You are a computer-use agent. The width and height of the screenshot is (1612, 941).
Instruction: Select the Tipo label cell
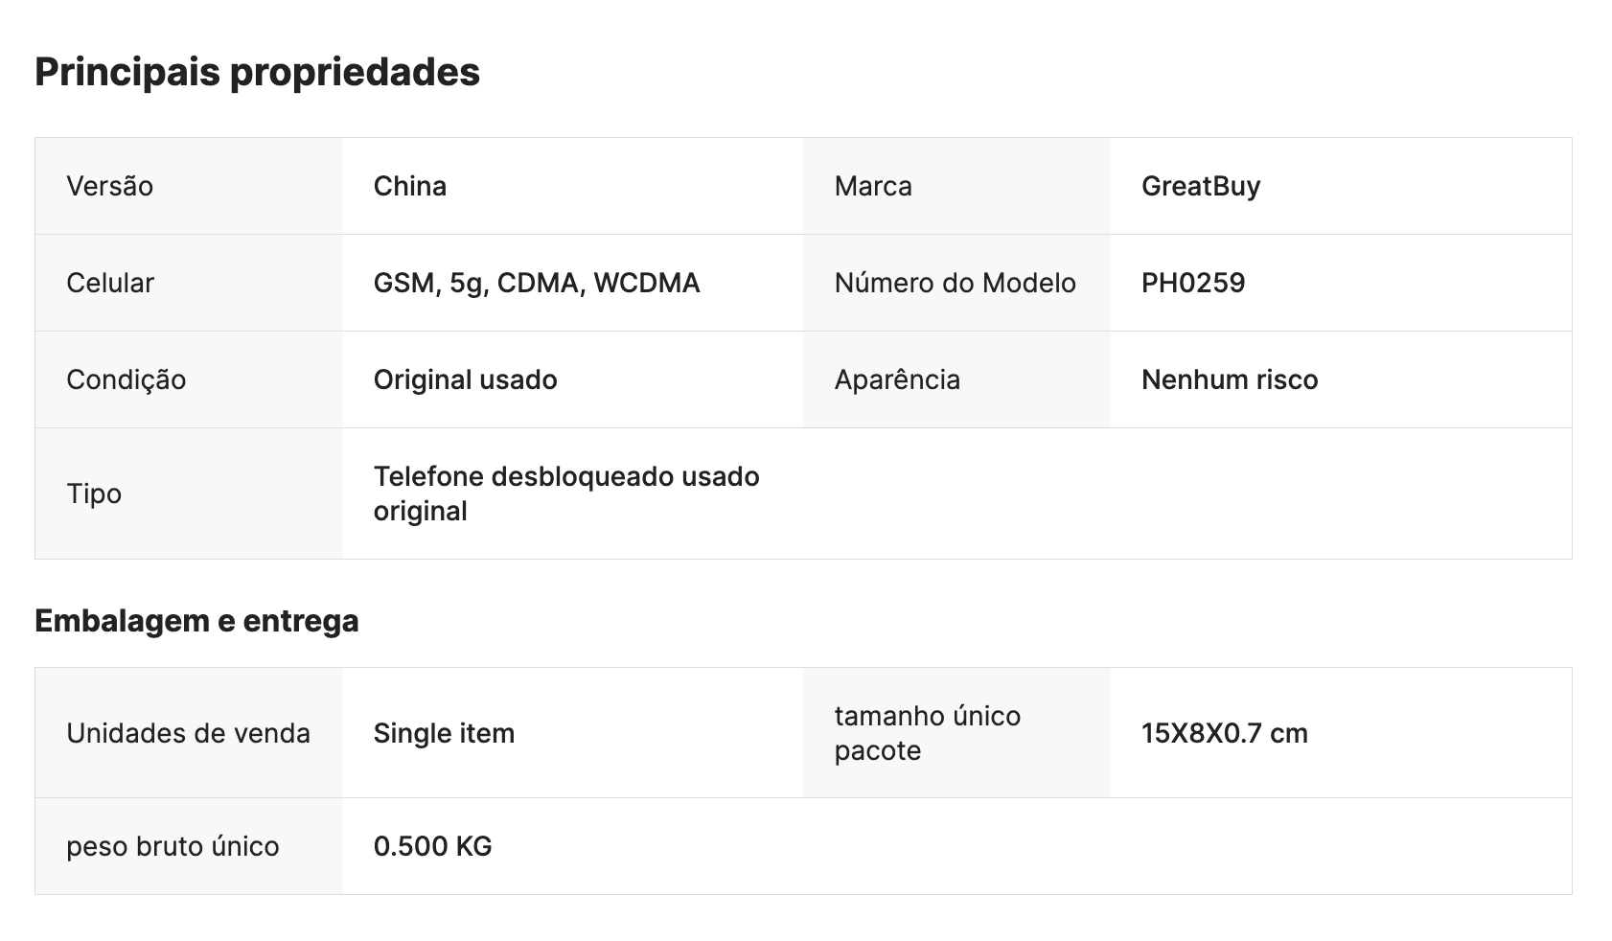[189, 493]
